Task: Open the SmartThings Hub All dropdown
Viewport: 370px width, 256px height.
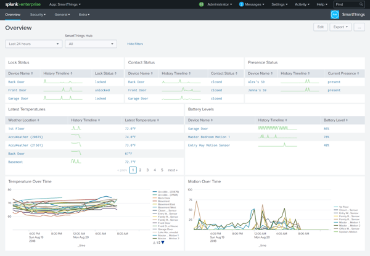Action: (x=91, y=44)
